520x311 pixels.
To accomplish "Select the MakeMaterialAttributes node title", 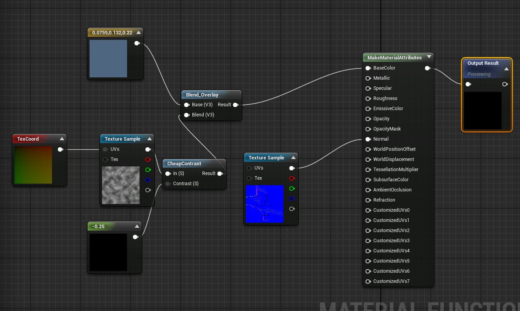I will pos(394,57).
